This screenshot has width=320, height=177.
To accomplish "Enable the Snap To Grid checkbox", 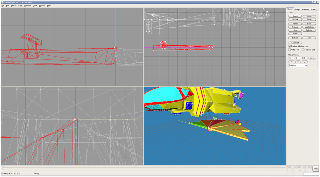I will [303, 50].
